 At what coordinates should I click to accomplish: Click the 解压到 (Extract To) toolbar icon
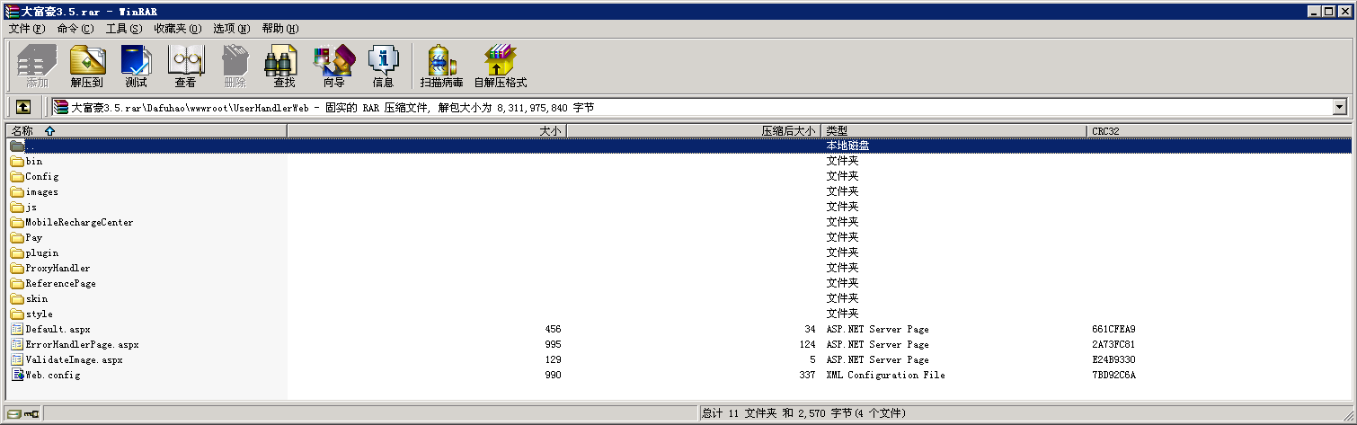pos(87,66)
